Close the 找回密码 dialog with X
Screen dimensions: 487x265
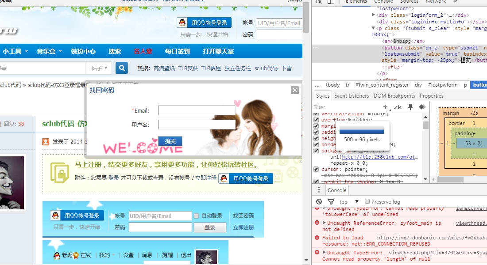pyautogui.click(x=295, y=90)
